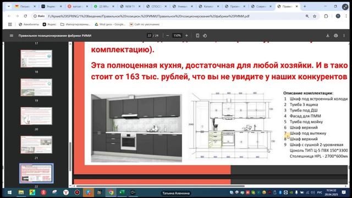The height and width of the screenshot is (198, 352).
Task: Click 'Тумба под ДШ' list item
Action: coord(304,110)
